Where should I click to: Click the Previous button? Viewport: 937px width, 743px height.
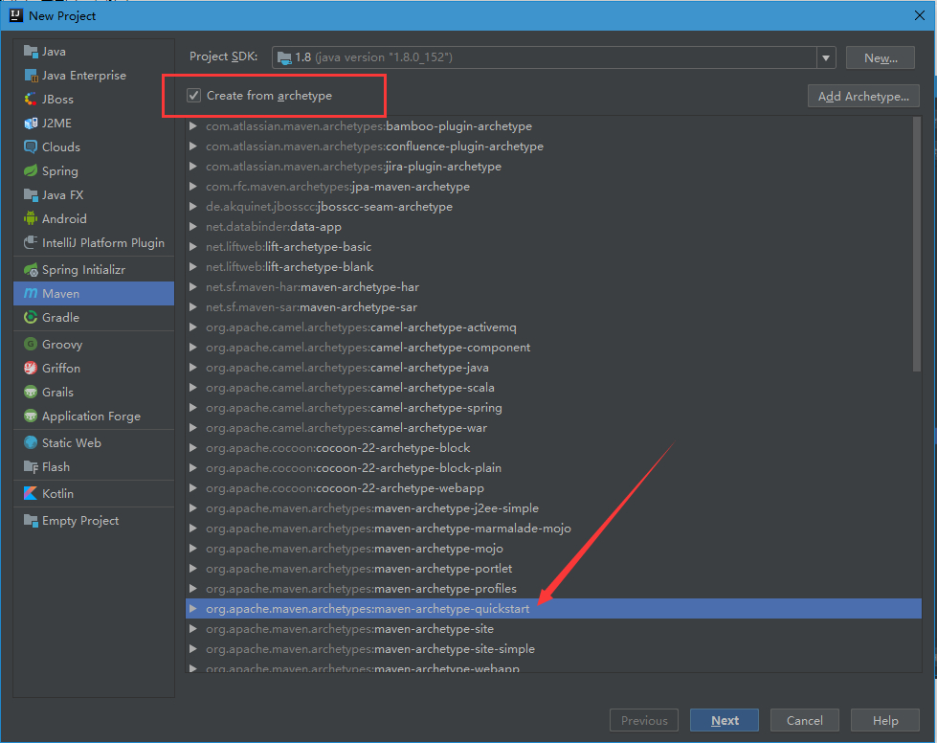pyautogui.click(x=643, y=720)
